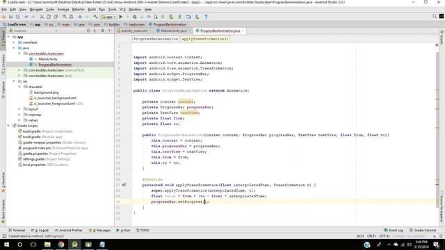Open the Navigate menu
445x250 pixels.
(36, 9)
